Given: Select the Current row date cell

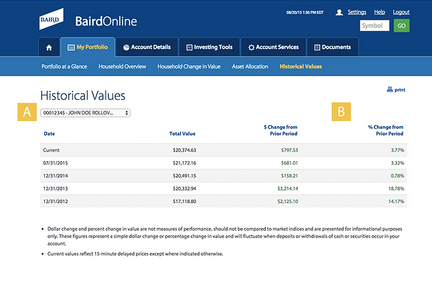Looking at the screenshot, I should coord(51,150).
